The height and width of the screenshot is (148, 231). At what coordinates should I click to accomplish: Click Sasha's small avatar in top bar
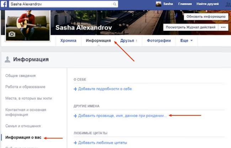(159, 4)
